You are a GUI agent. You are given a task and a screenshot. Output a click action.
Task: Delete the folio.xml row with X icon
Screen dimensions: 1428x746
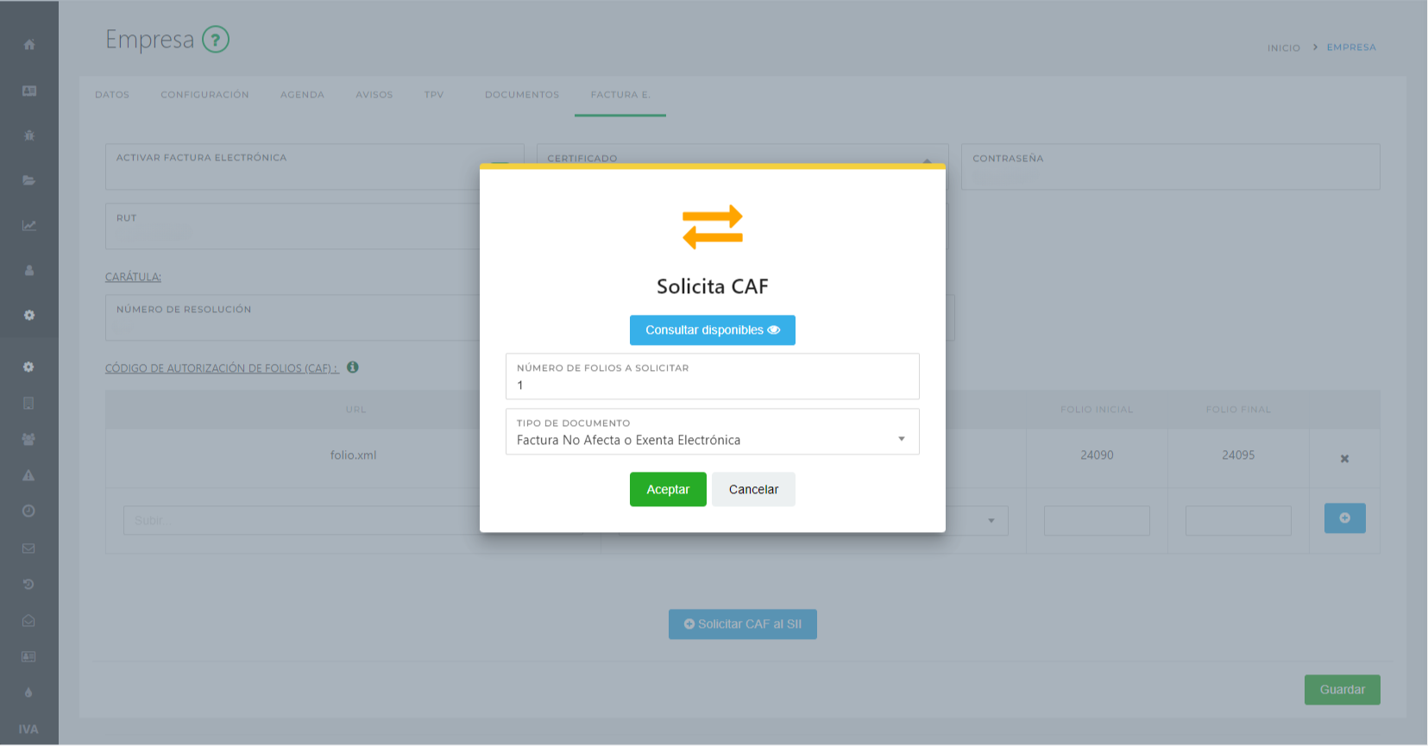point(1344,459)
